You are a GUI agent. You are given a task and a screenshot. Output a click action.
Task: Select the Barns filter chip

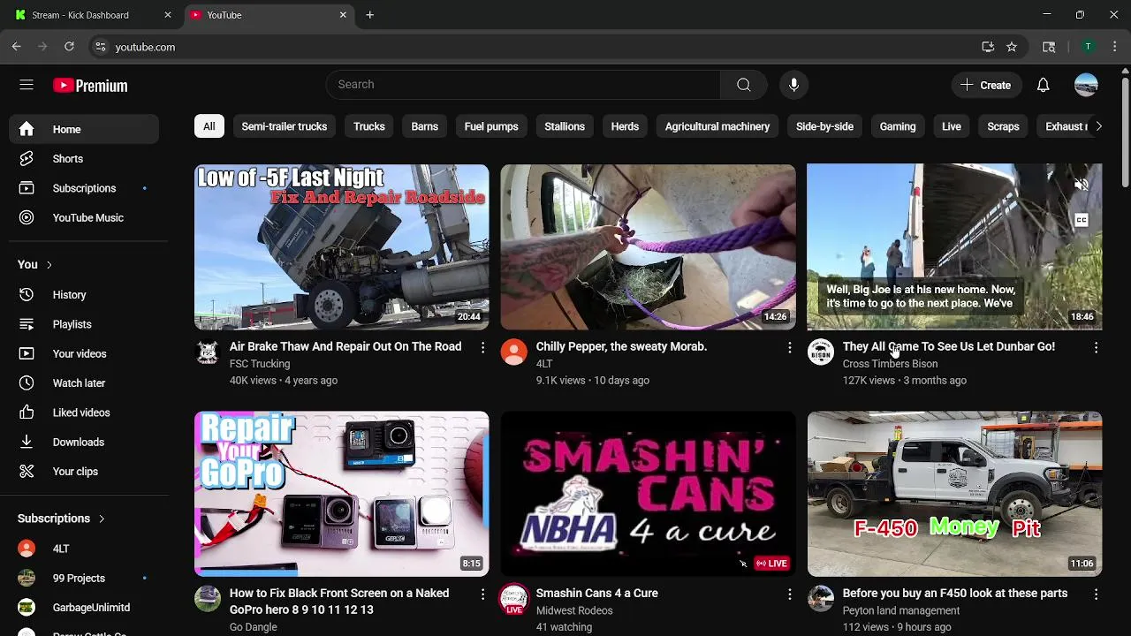click(425, 126)
